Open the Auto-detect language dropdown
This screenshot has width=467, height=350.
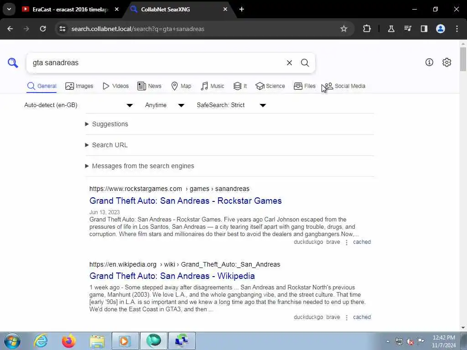pos(78,105)
